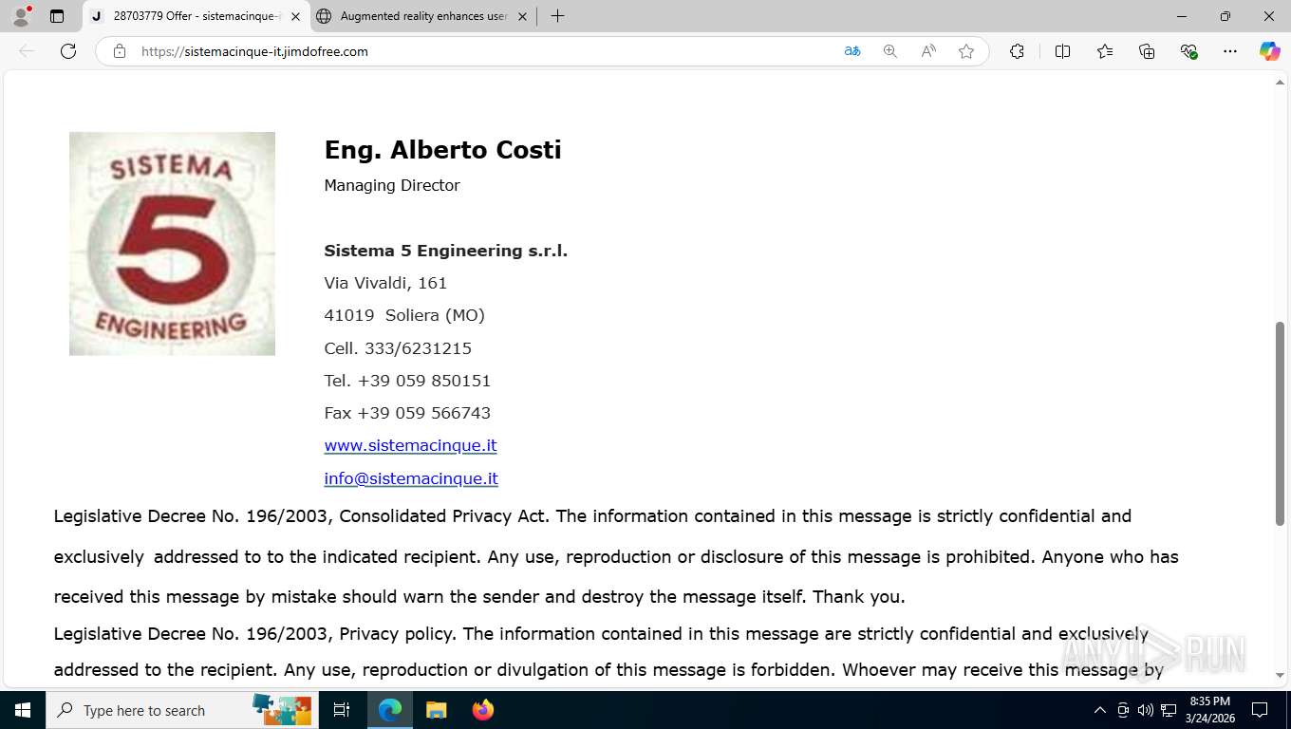Click the scroll up arrow

1280,83
